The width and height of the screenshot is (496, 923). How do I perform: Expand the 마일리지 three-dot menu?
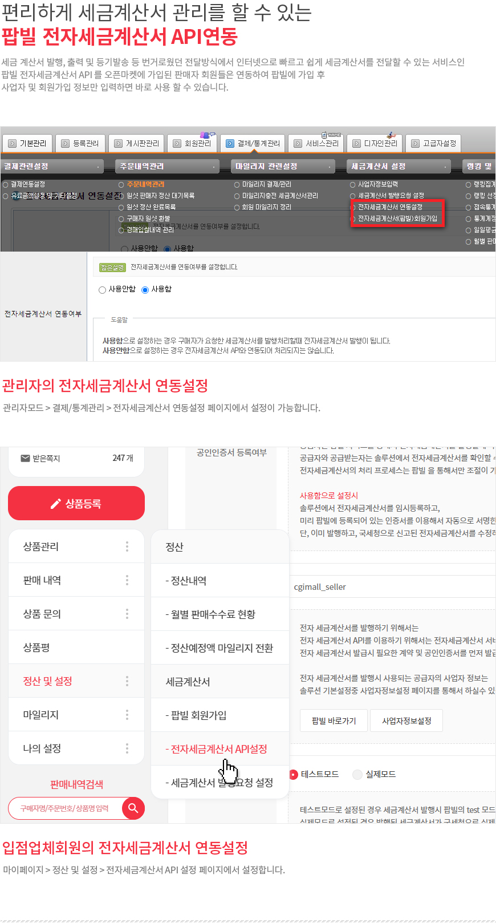point(127,715)
